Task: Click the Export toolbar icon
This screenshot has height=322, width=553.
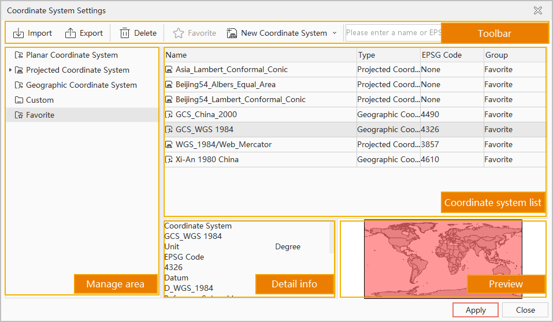Action: click(70, 33)
